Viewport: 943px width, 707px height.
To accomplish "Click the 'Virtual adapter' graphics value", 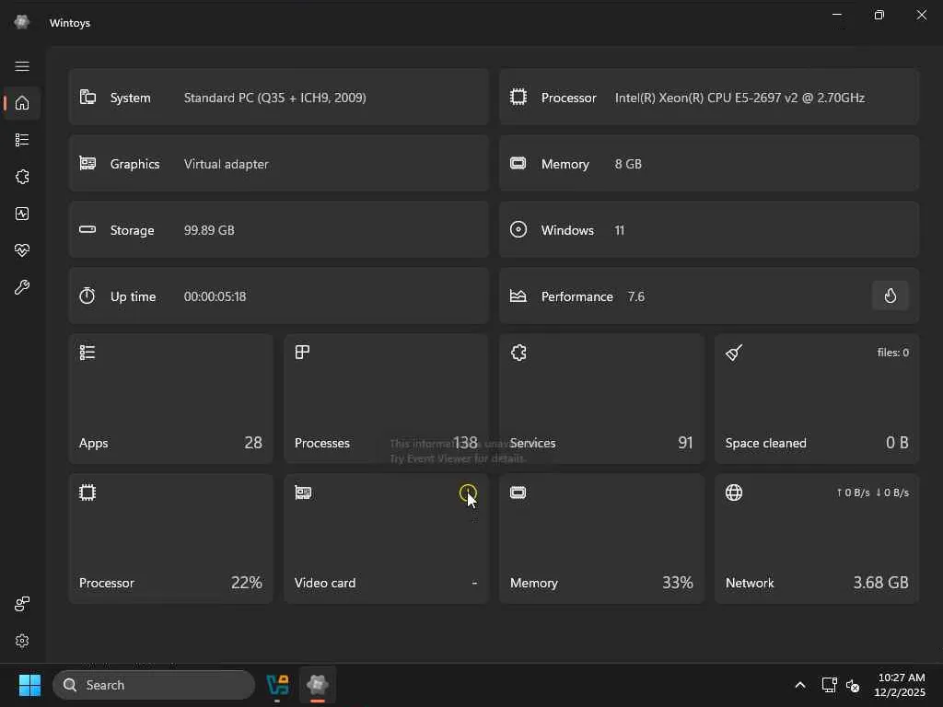I will click(x=227, y=164).
